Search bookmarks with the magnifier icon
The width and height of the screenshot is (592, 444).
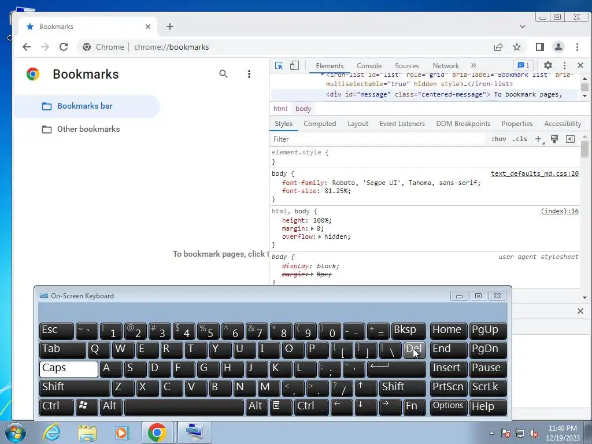point(224,74)
